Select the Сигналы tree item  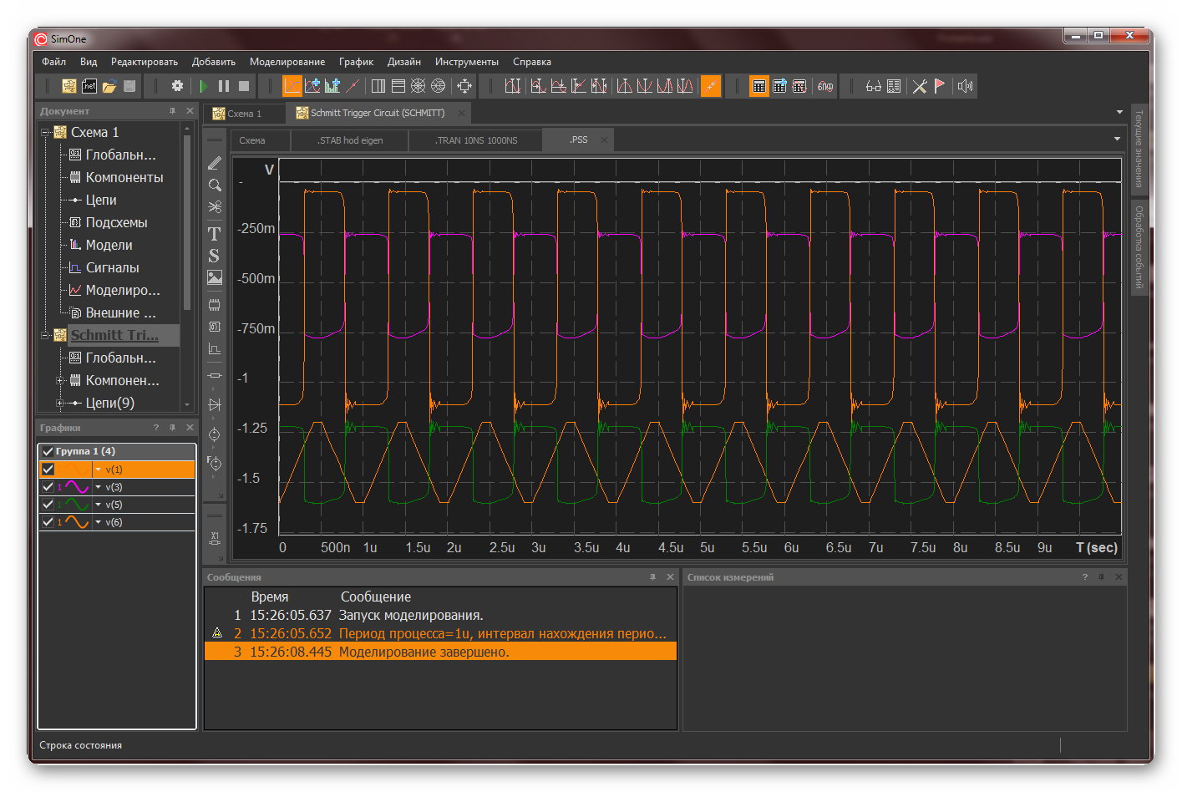[x=112, y=267]
